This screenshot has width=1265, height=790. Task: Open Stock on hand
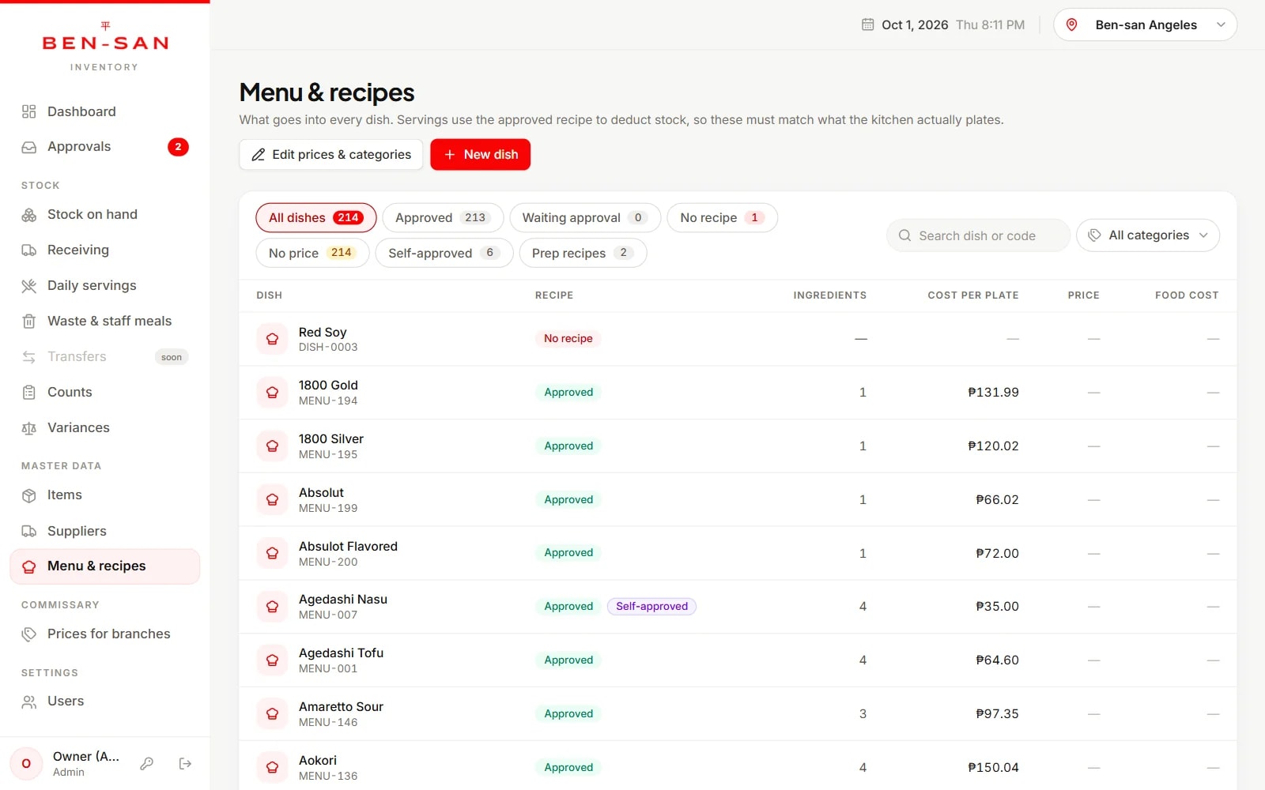(x=104, y=215)
